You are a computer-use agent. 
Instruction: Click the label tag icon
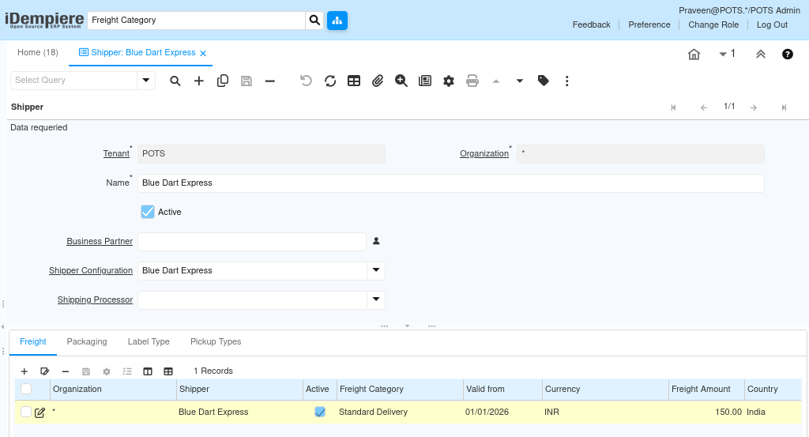click(544, 81)
